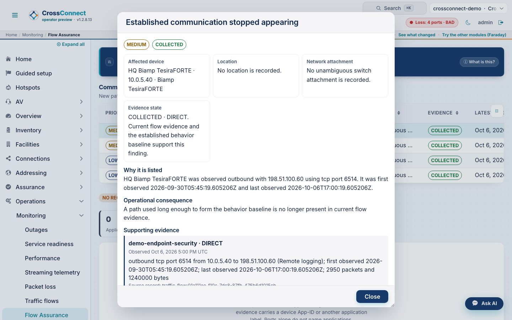This screenshot has width=512, height=320.
Task: Expand the Inventory sidebar section
Action: 45,130
